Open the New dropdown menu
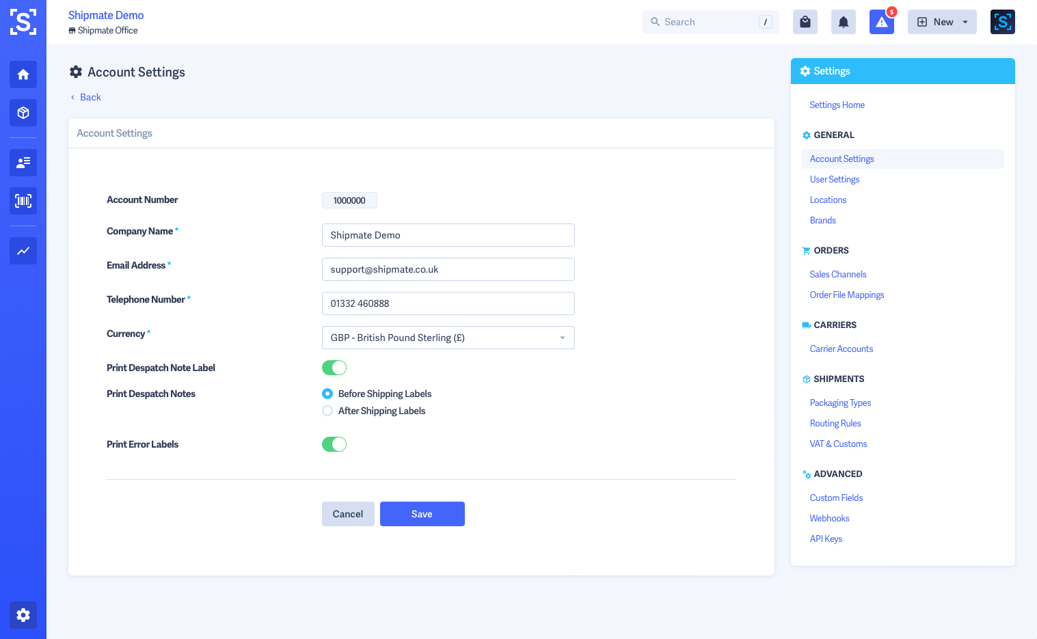 tap(942, 22)
